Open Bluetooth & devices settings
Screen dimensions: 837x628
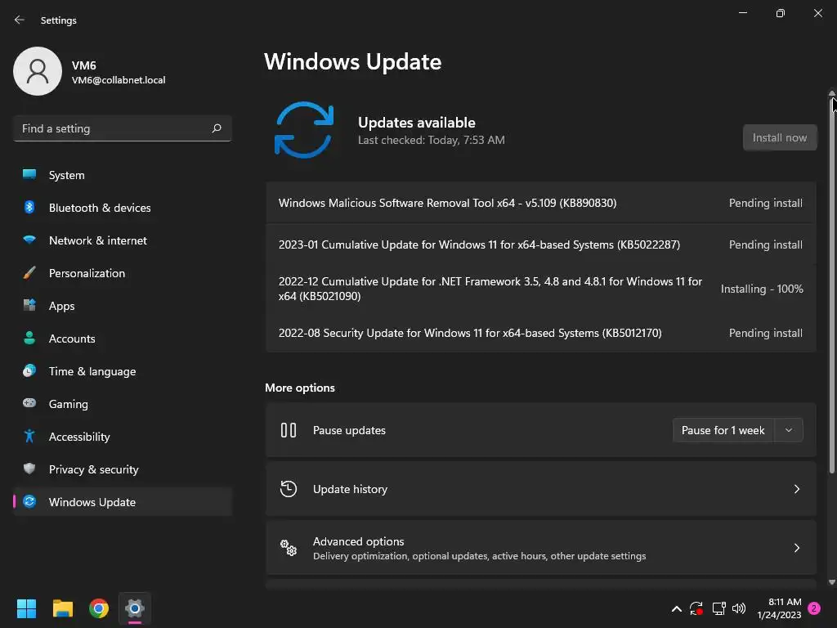coord(123,208)
